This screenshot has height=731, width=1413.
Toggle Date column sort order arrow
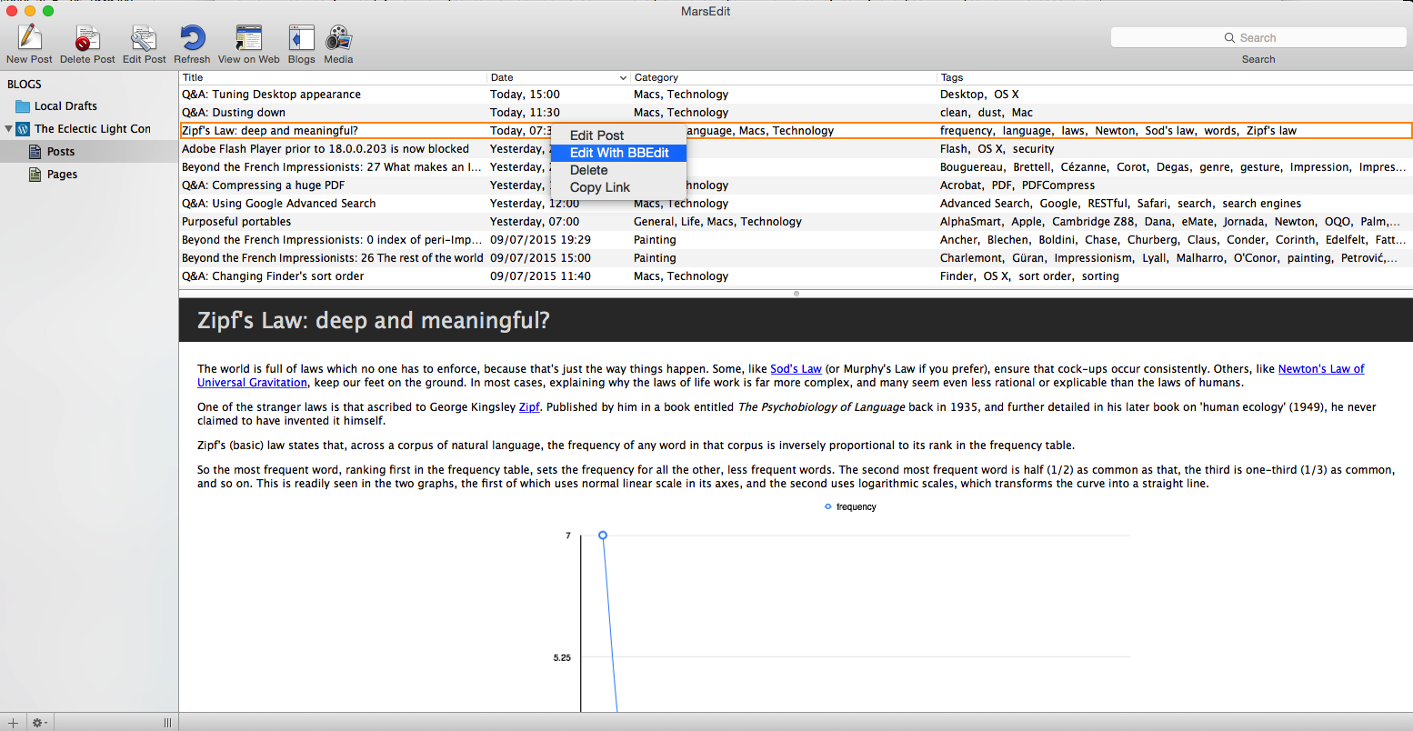(x=623, y=78)
